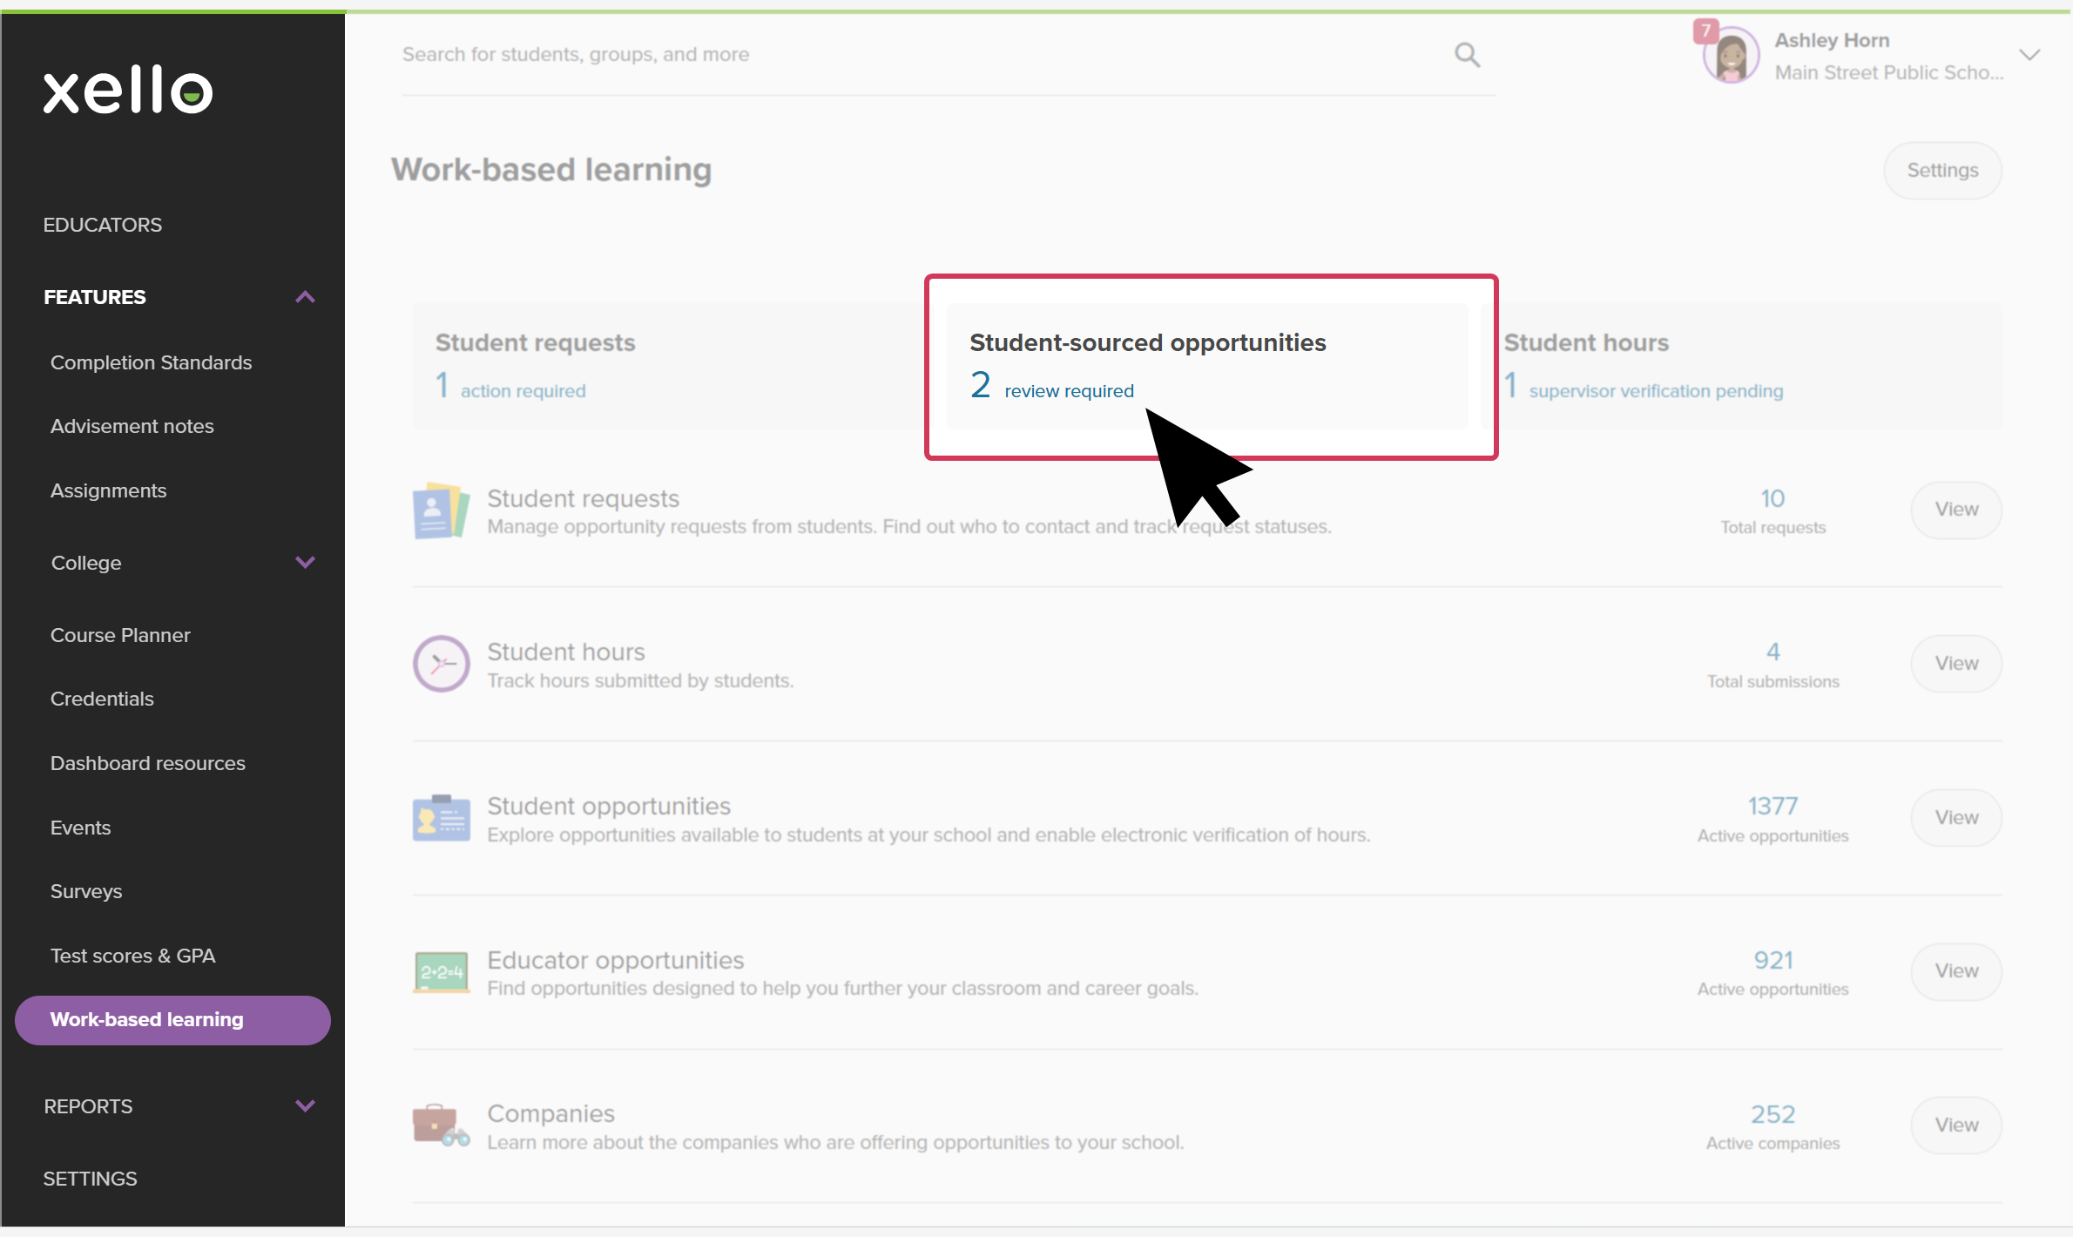Click View for Student requests
Viewport: 2073px width, 1237px height.
coord(1956,510)
